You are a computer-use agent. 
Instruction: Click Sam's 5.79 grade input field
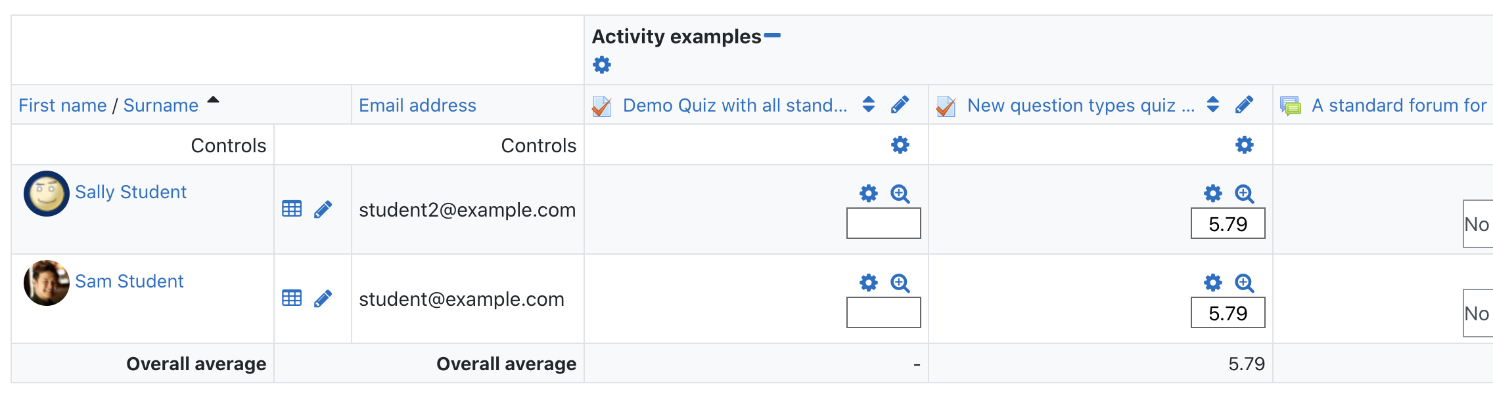click(1228, 312)
